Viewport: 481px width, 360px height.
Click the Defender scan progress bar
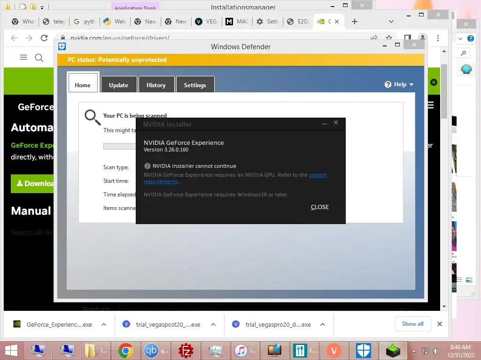(x=120, y=146)
